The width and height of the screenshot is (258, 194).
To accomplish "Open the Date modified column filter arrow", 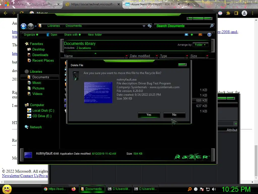I will coord(157,56).
